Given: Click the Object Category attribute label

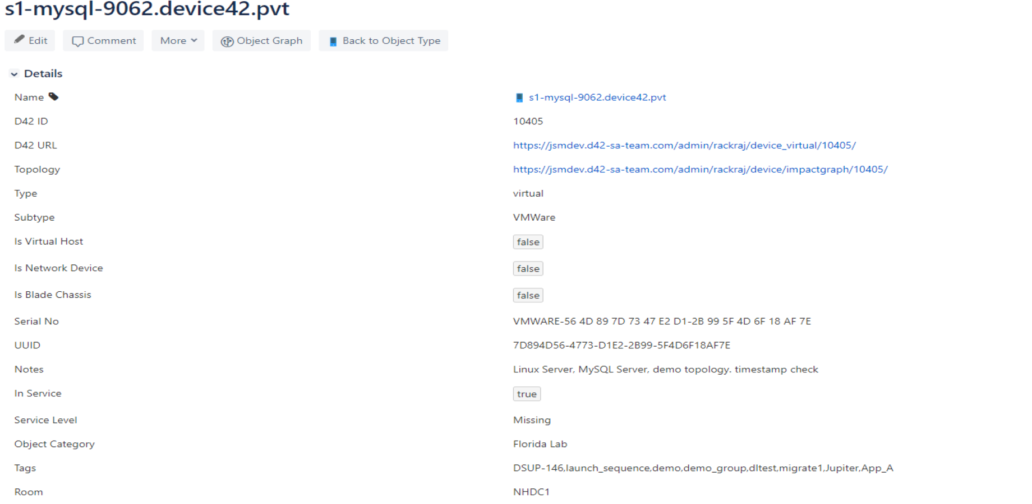Looking at the screenshot, I should pos(54,444).
